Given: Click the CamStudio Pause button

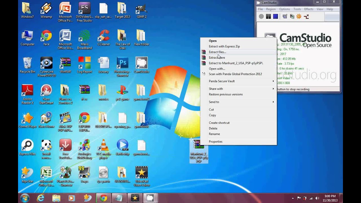Looking at the screenshot, I should pos(268,17).
